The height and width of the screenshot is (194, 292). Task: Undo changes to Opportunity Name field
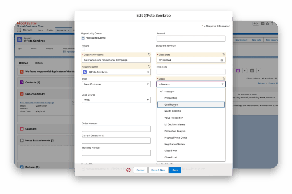click(x=149, y=54)
